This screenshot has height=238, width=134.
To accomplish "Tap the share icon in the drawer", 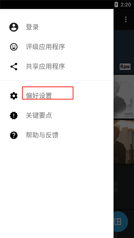I will [14, 66].
